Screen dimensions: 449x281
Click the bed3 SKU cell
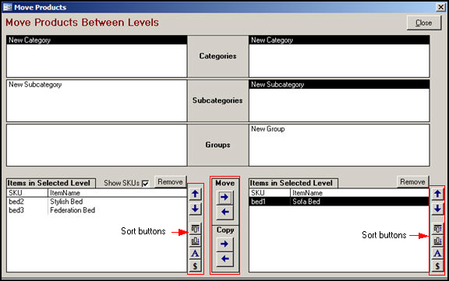(27, 210)
